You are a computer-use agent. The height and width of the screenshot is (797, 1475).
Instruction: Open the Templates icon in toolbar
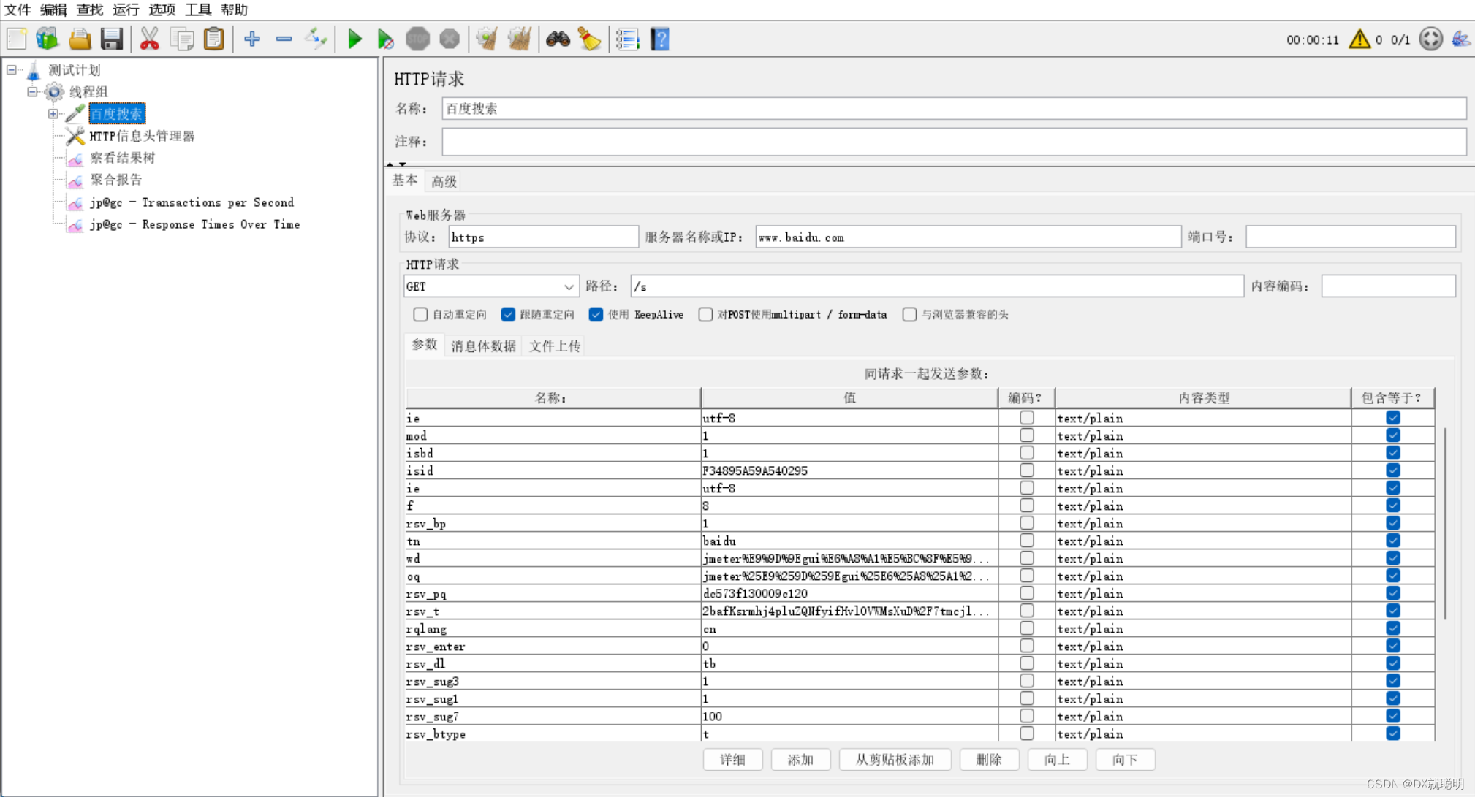[48, 39]
